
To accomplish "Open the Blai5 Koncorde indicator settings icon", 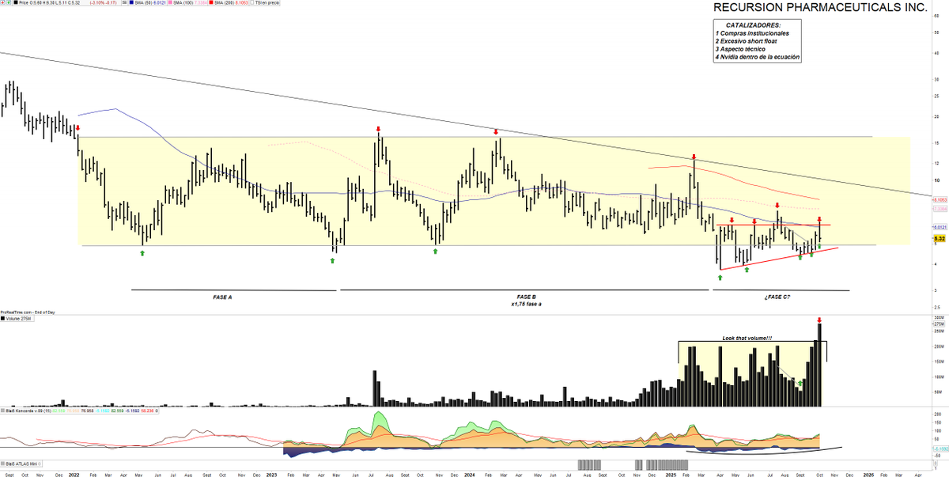I will [x=4, y=412].
